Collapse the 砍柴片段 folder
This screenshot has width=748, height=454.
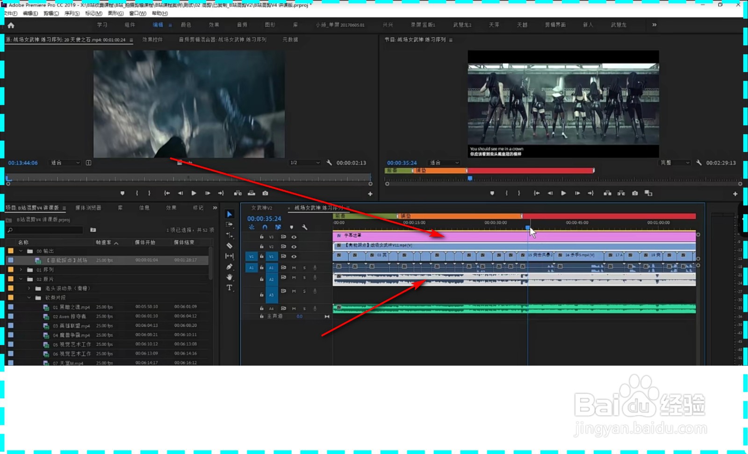pyautogui.click(x=29, y=298)
